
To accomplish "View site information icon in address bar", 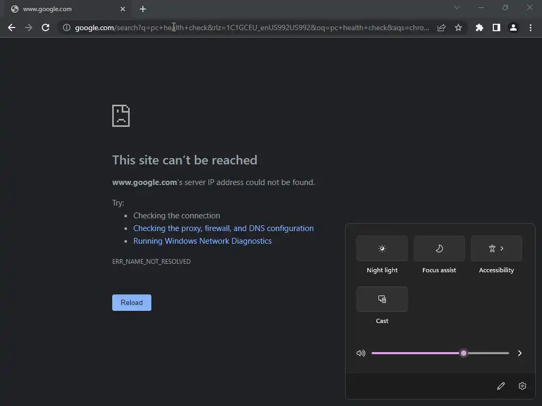I will [66, 27].
